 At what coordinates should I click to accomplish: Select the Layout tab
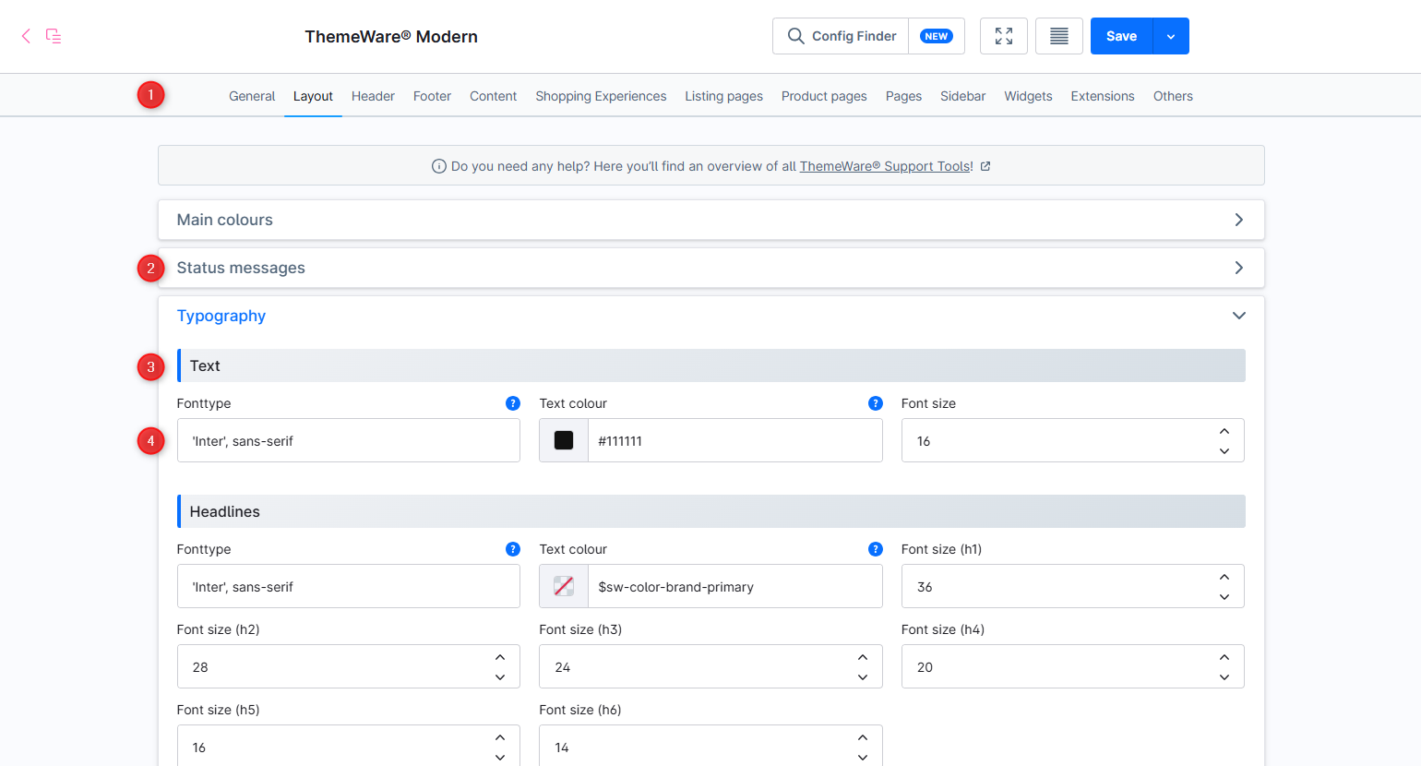(313, 96)
